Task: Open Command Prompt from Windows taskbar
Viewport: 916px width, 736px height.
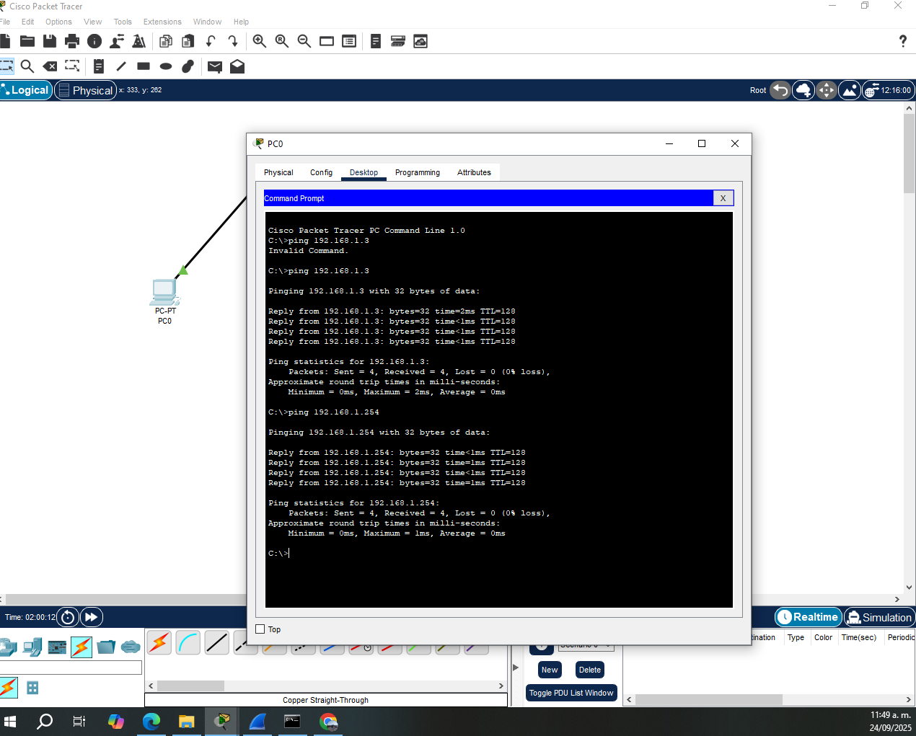Action: 292,721
